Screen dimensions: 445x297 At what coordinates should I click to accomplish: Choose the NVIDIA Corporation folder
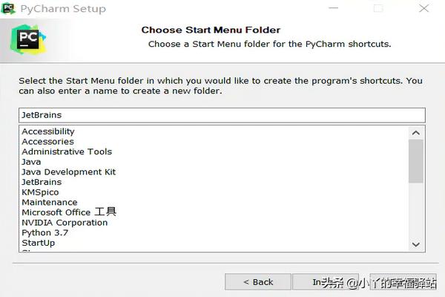point(65,222)
